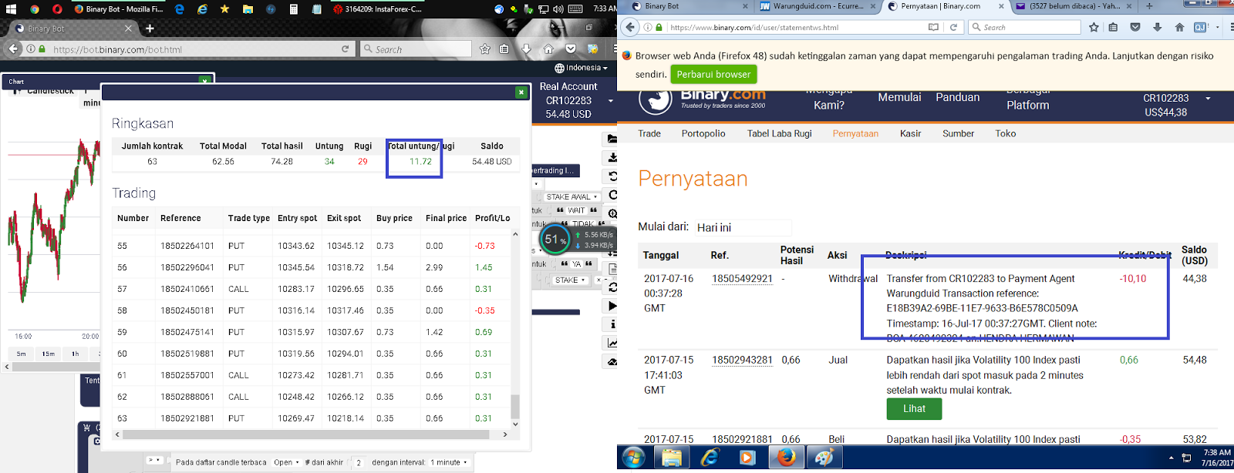Bookmark the statement page with the star
Image resolution: width=1234 pixels, height=473 pixels.
pos(1094,27)
